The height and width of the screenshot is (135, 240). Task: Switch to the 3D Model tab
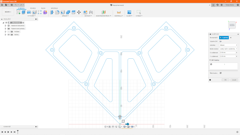[x=21, y=8]
